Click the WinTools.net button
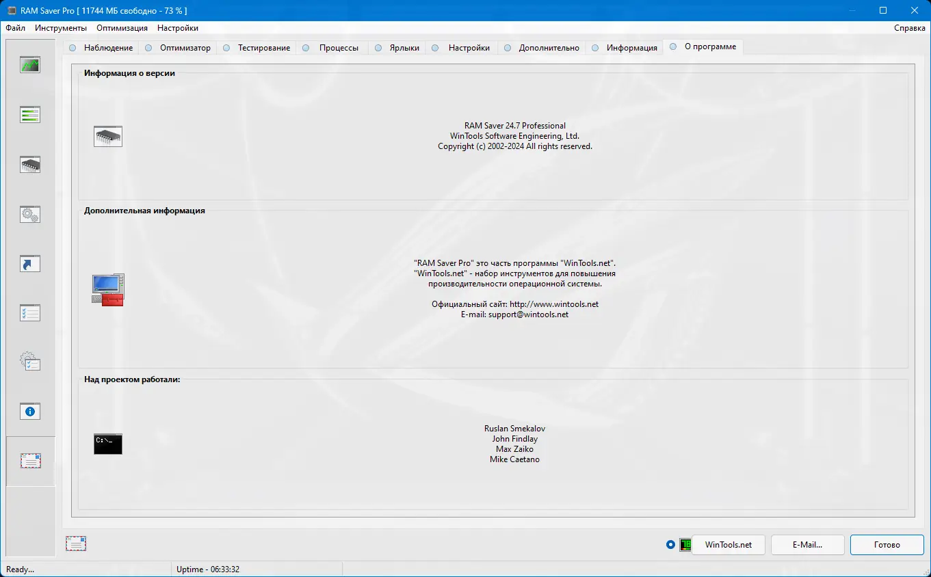The width and height of the screenshot is (931, 577). click(x=729, y=545)
